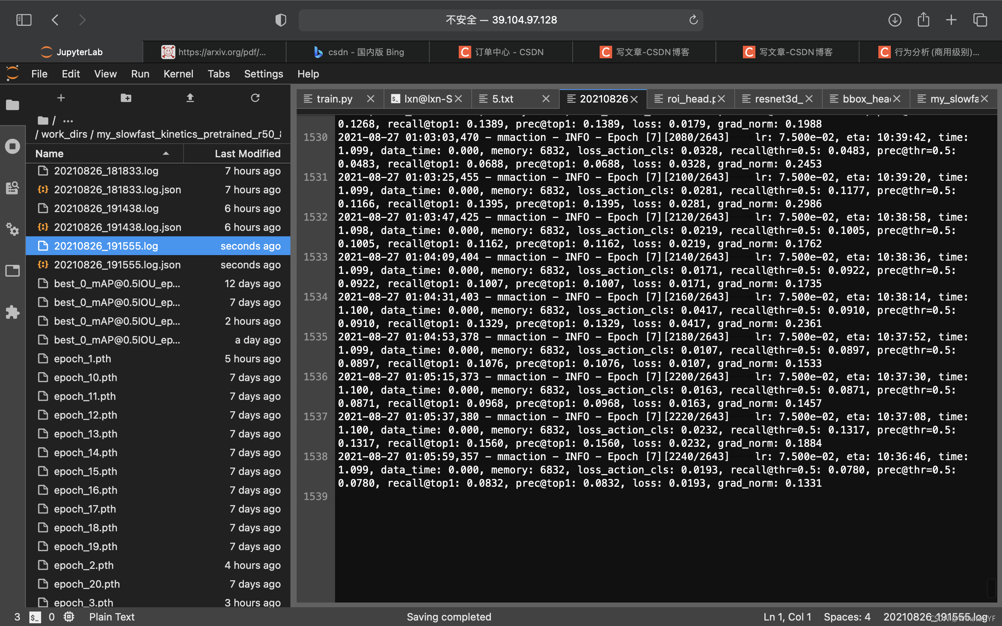Open the property inspector gears sidebar icon
The height and width of the screenshot is (626, 1002).
13,229
